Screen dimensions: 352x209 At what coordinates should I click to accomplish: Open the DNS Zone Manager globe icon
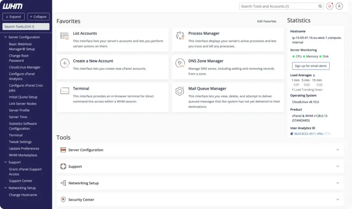[180, 63]
